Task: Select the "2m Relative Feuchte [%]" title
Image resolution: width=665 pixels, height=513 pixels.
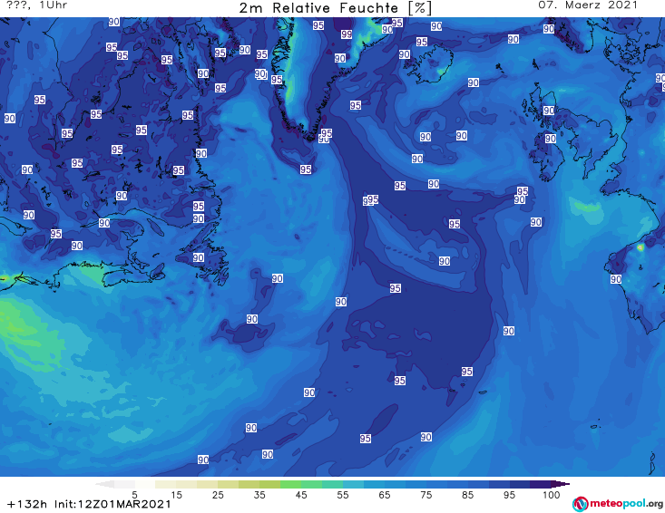Action: (x=336, y=8)
